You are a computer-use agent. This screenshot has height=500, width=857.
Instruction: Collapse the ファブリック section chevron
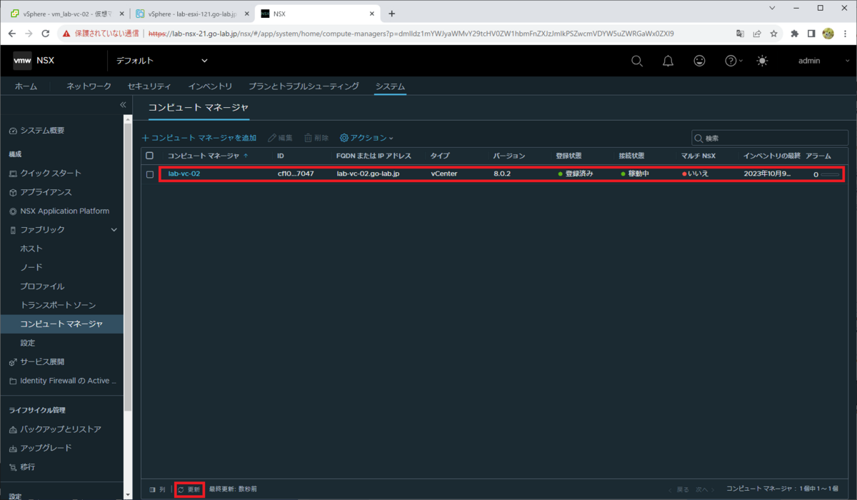coord(114,230)
